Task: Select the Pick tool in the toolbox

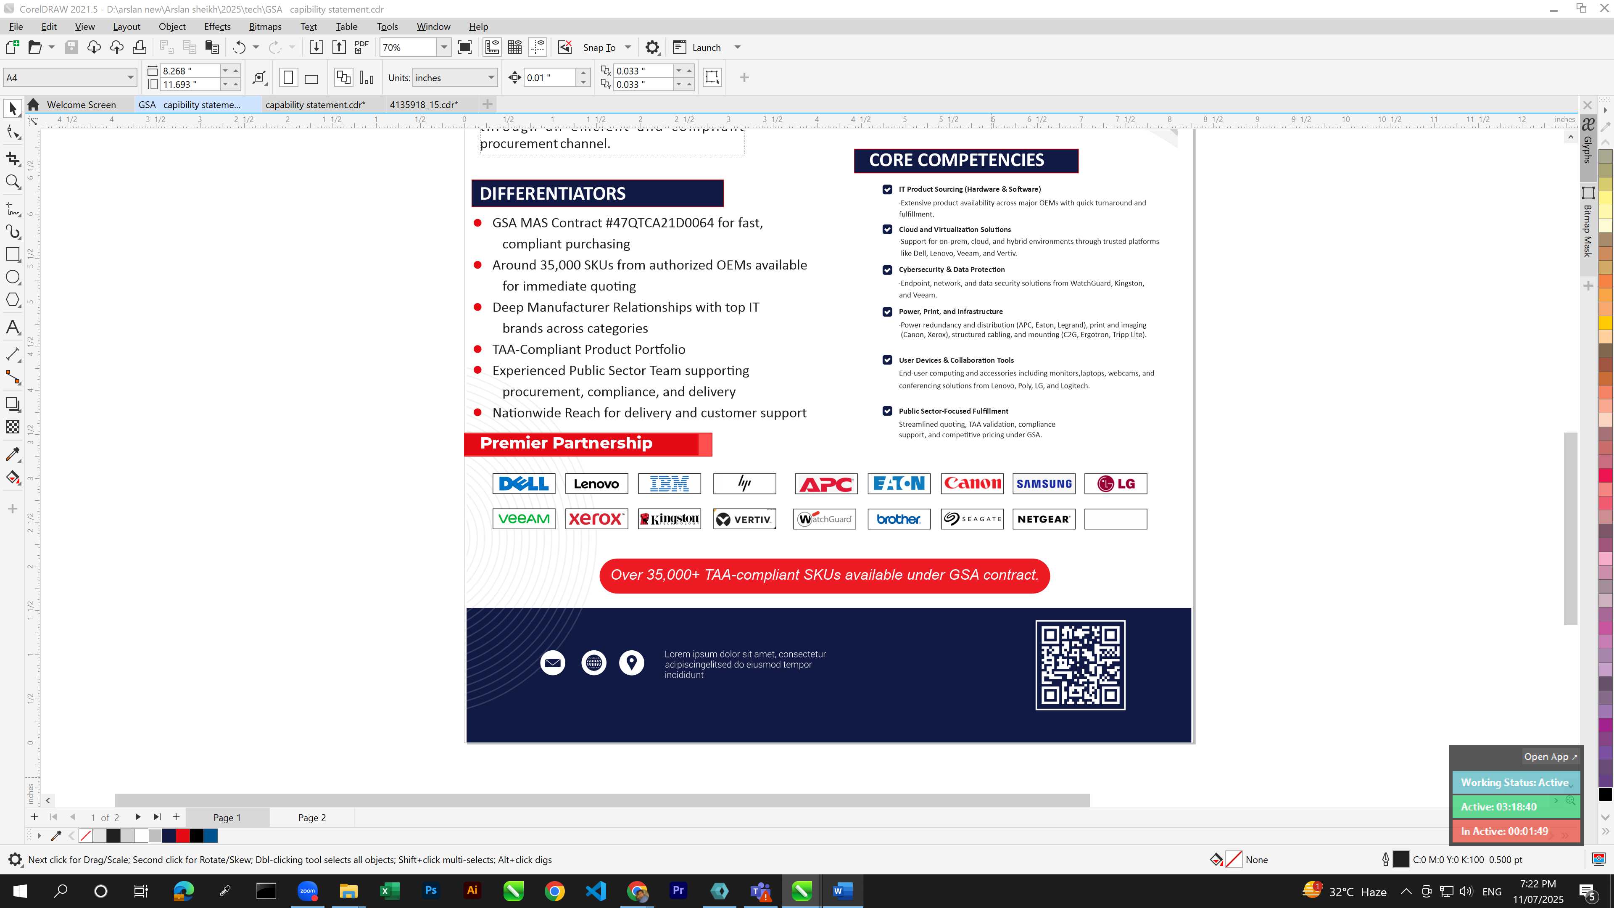Action: click(13, 108)
